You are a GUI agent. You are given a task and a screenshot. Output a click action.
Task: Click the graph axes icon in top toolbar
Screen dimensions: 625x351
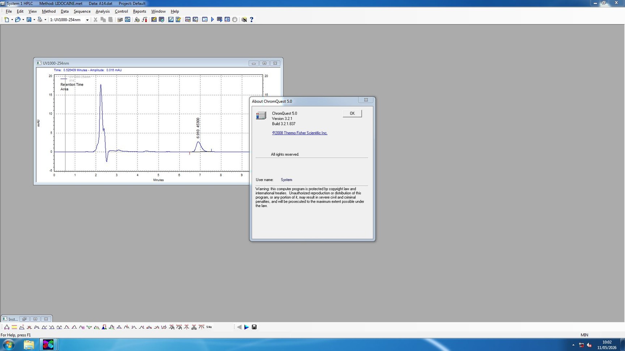click(x=171, y=19)
